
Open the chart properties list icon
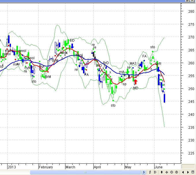tap(193, 172)
